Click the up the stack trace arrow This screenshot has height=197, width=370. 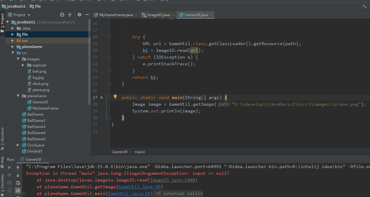click(x=18, y=168)
